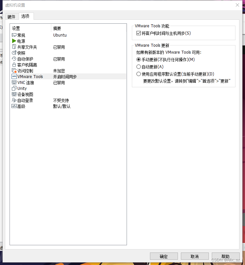Click 已禁用 summary of 共享文件夹
245x265 pixels.
(x=59, y=47)
